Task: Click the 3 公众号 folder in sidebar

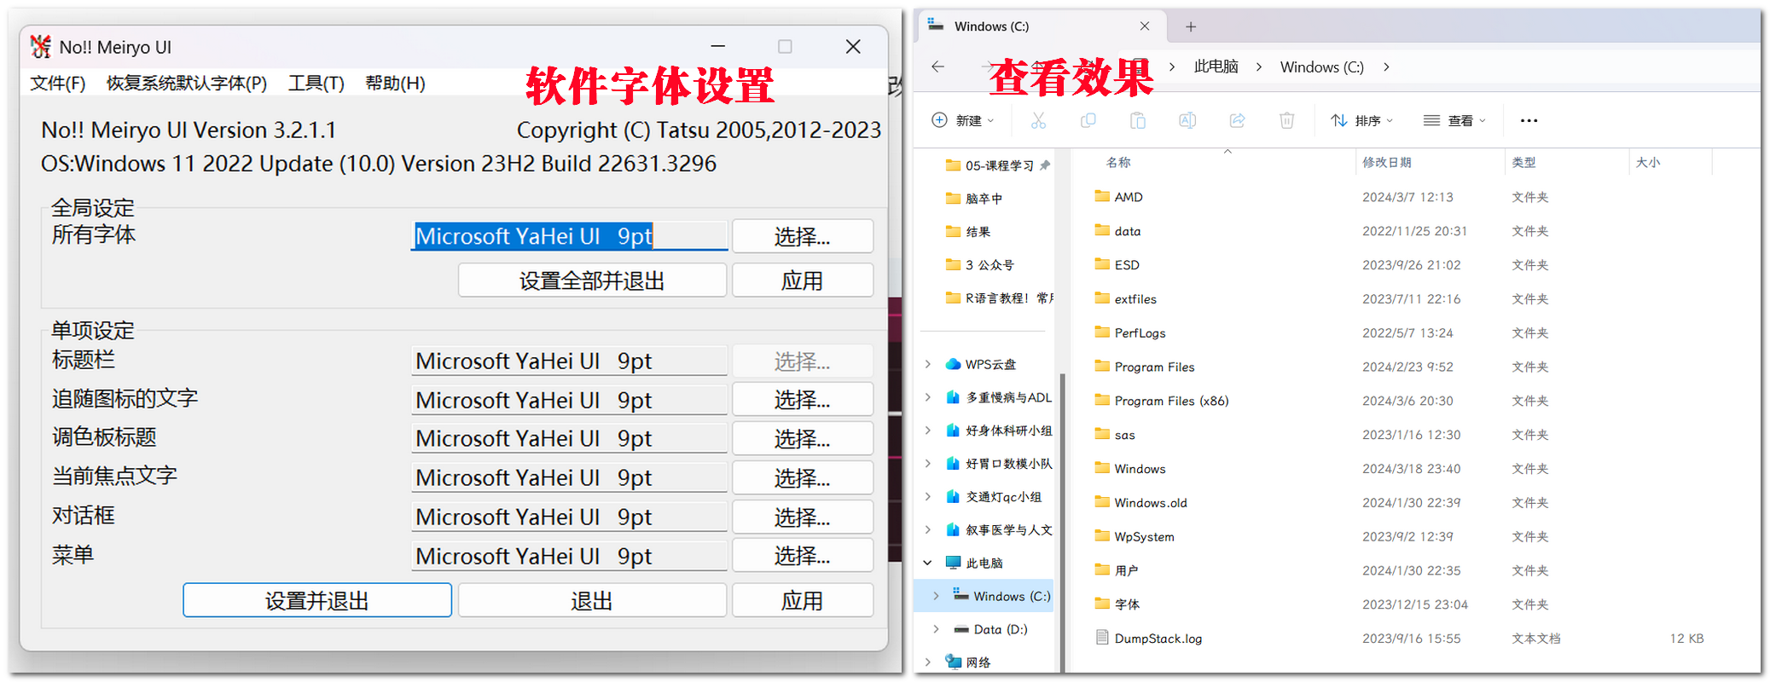Action: tap(980, 264)
